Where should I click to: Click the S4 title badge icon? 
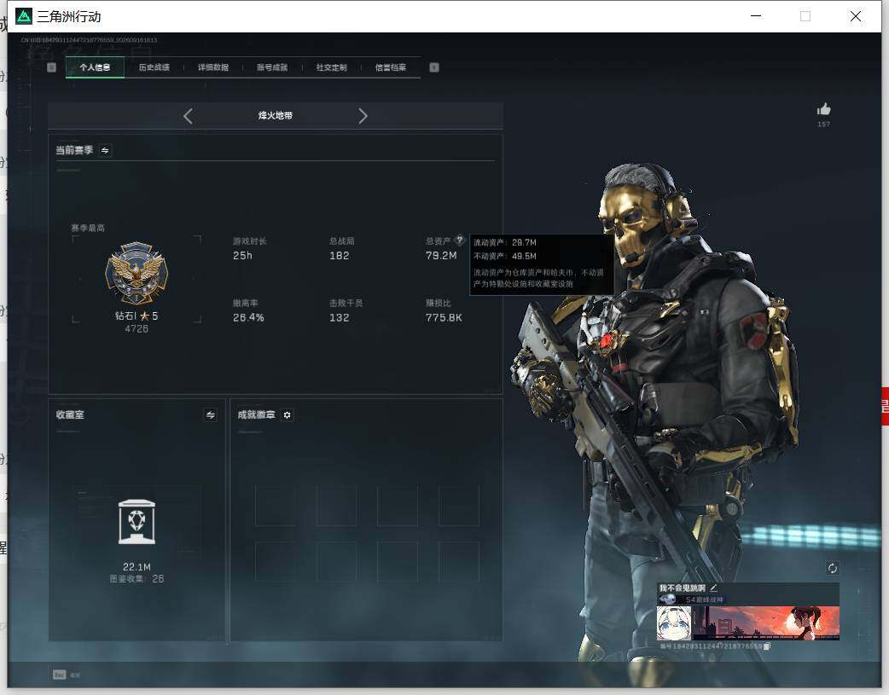[668, 599]
